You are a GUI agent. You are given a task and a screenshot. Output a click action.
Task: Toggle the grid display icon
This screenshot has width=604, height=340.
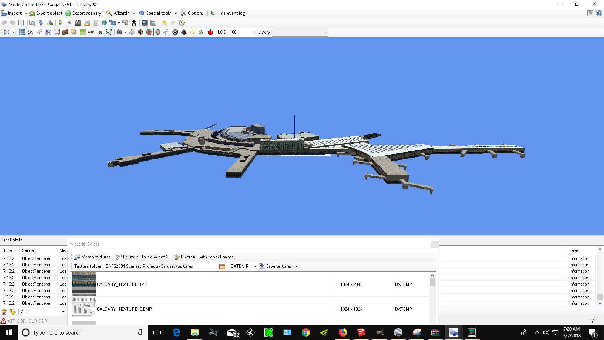pos(22,32)
